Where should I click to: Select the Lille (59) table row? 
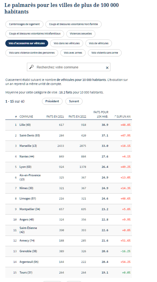(x=68, y=125)
